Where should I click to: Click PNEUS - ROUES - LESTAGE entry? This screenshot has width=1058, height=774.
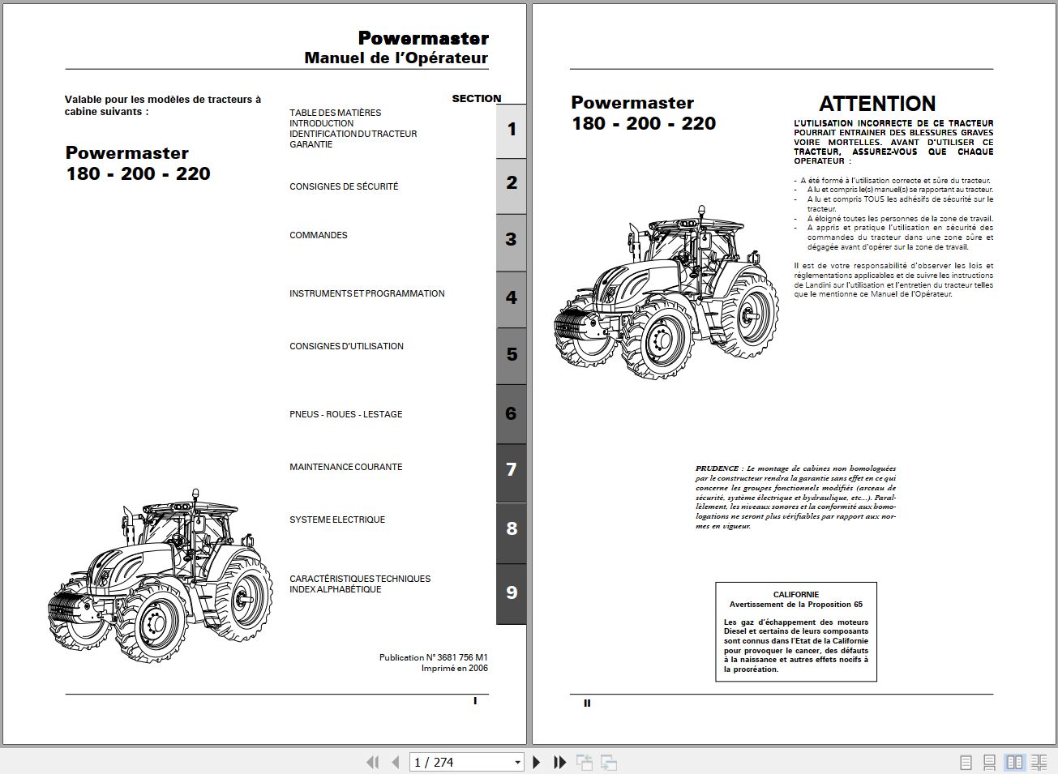coord(346,414)
